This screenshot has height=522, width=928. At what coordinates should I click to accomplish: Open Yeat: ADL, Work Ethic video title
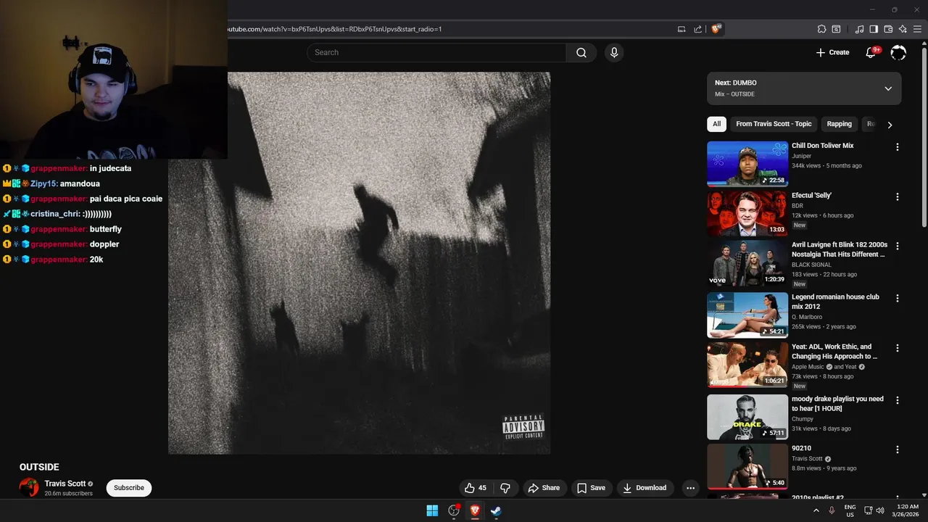pyautogui.click(x=834, y=352)
